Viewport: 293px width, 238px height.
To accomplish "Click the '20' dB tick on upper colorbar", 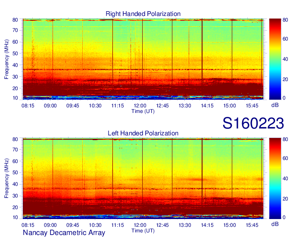I will 285,79.
